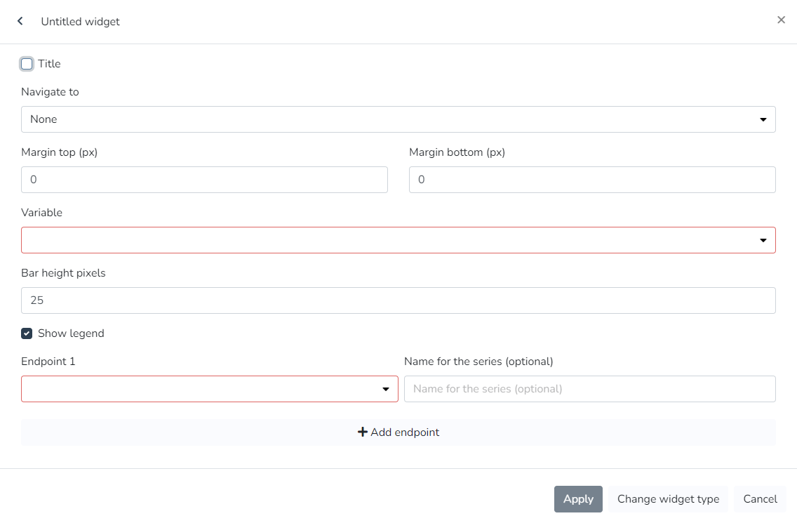Open the Endpoint 1 dropdown
The height and width of the screenshot is (523, 797).
[x=203, y=389]
